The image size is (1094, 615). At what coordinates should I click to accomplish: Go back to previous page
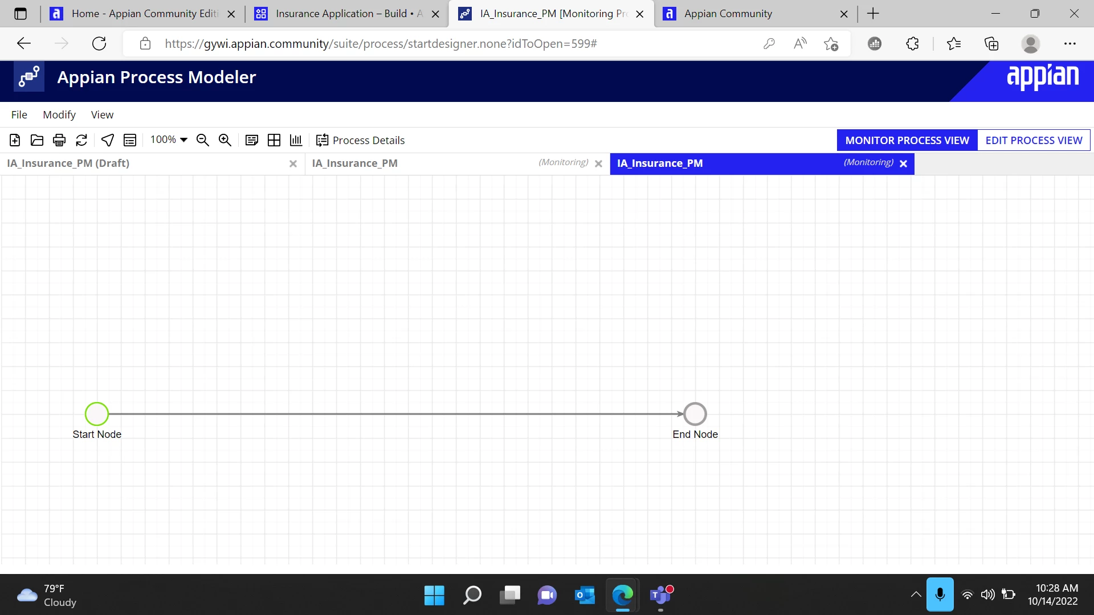[24, 43]
